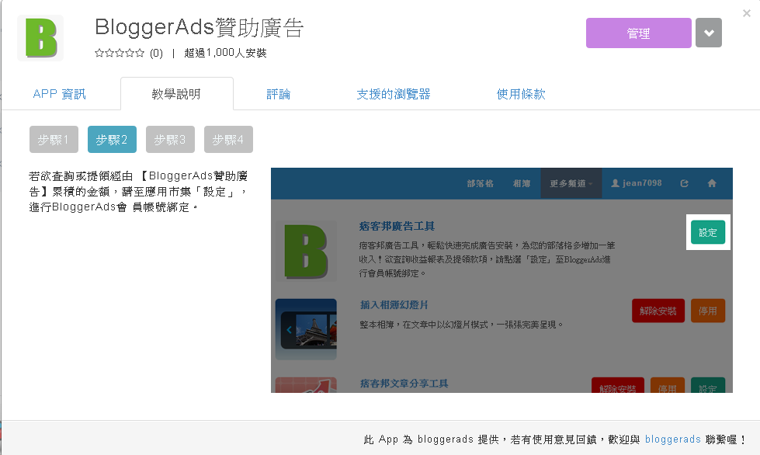Click the jean7098 user icon in the screenshot

click(615, 183)
